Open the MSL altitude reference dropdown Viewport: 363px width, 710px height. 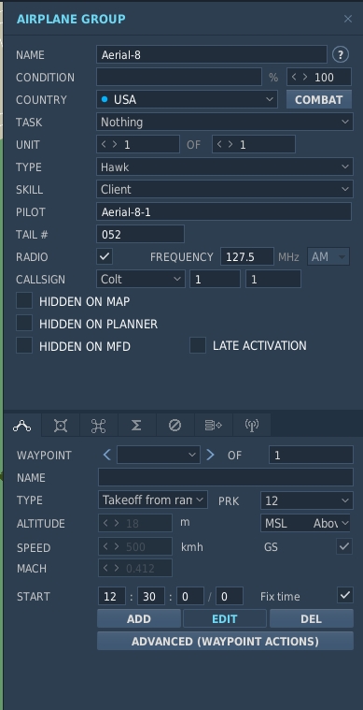click(305, 523)
